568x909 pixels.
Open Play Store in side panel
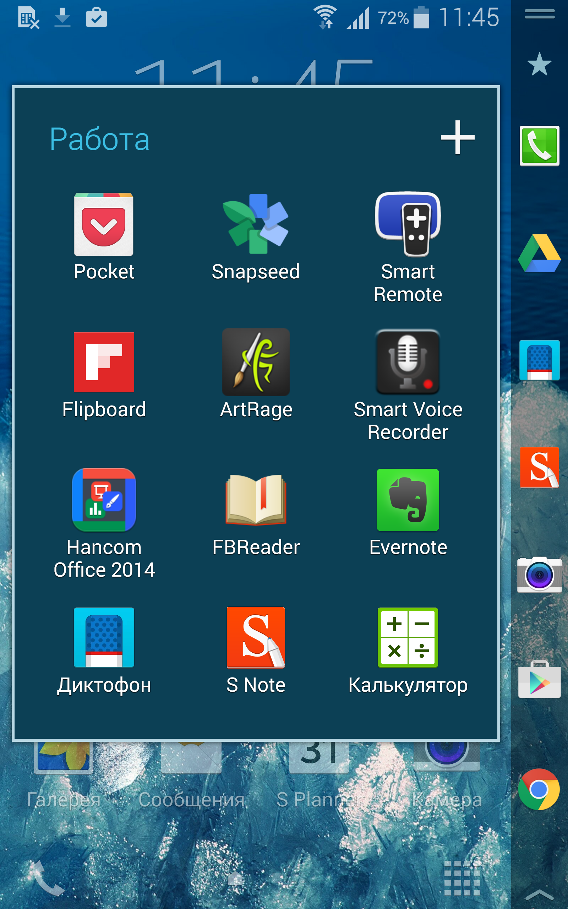pyautogui.click(x=540, y=679)
